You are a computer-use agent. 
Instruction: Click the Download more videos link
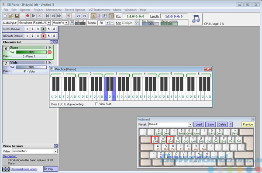coord(24,169)
